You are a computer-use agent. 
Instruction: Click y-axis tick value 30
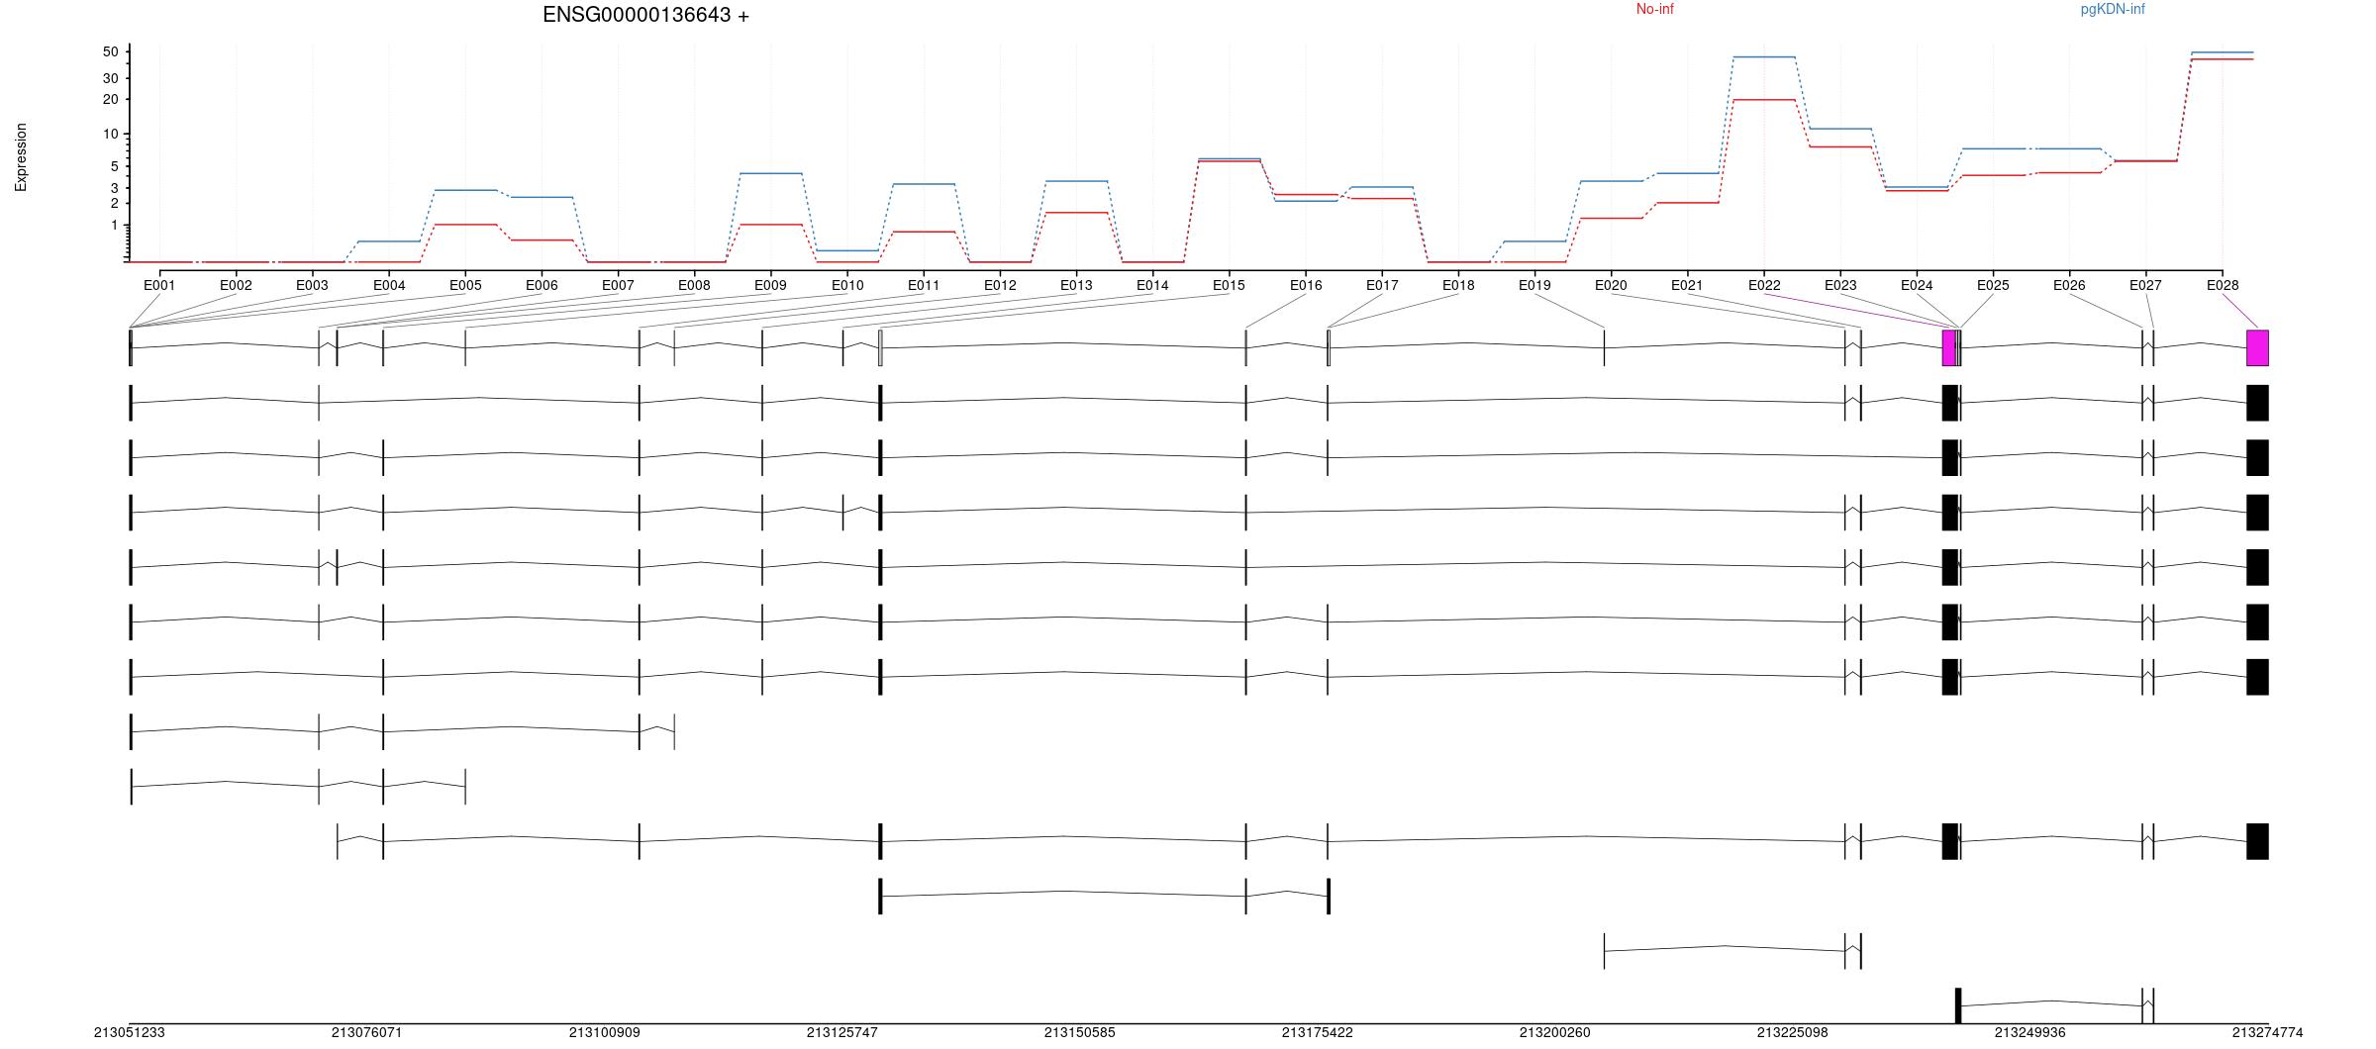coord(111,78)
